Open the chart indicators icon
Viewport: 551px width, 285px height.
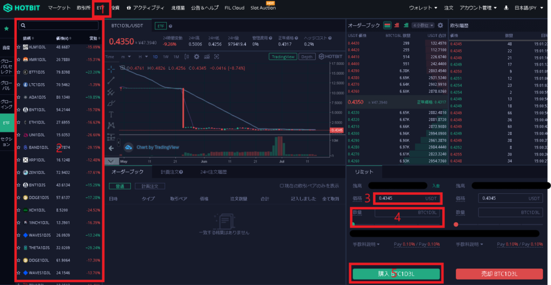207,56
